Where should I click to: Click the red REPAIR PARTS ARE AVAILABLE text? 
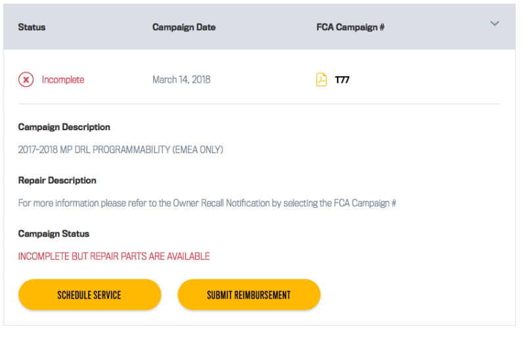(x=114, y=256)
